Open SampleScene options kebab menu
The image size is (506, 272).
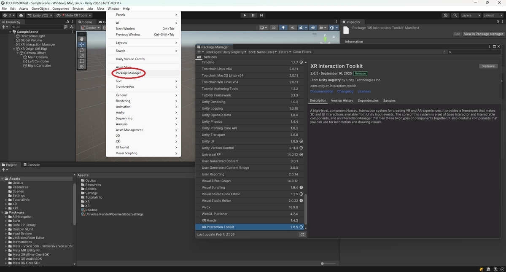click(73, 32)
